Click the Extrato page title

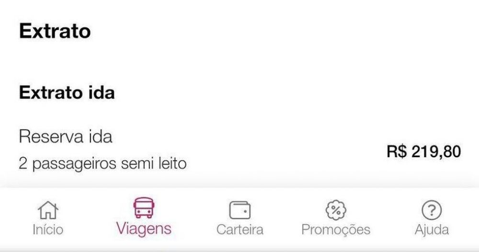(x=55, y=31)
